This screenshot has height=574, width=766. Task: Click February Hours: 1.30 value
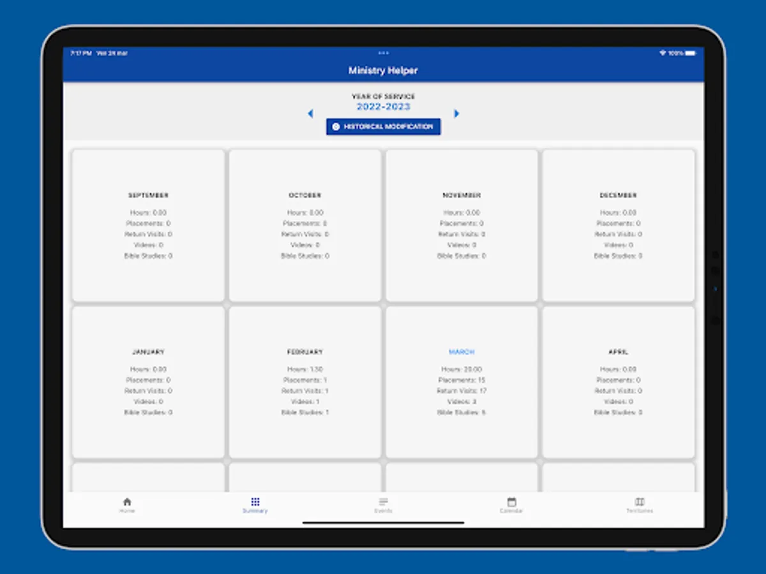[305, 369]
